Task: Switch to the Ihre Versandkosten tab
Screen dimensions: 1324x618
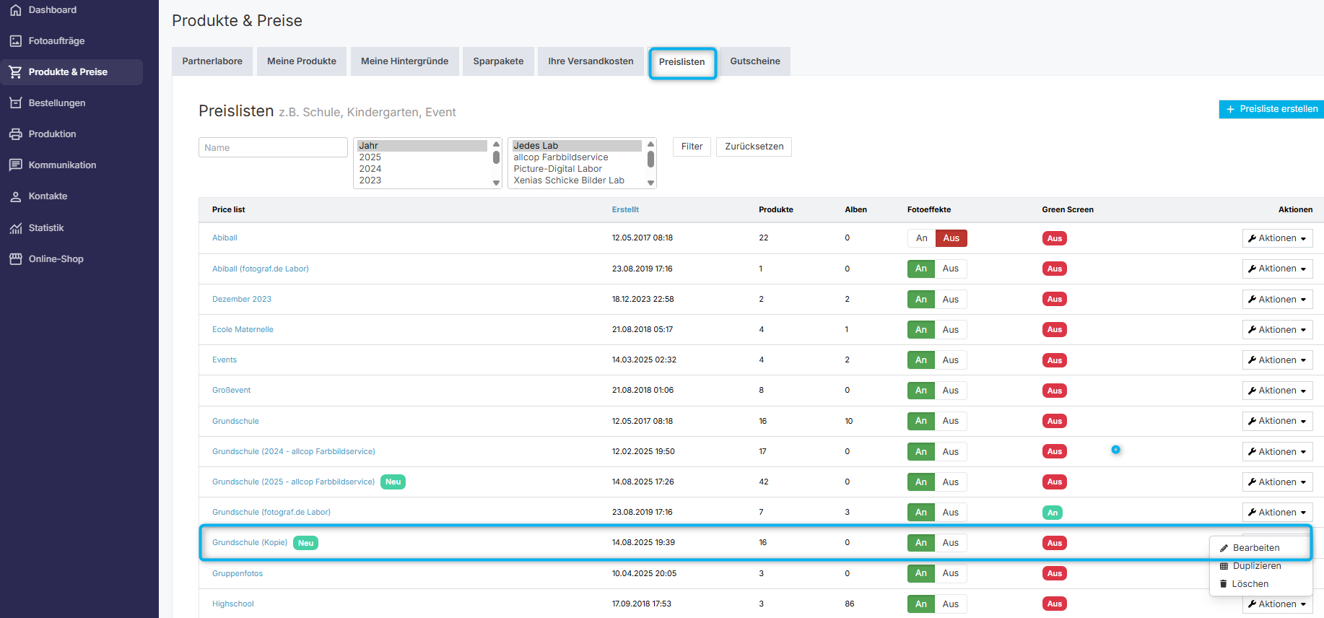Action: (x=591, y=61)
